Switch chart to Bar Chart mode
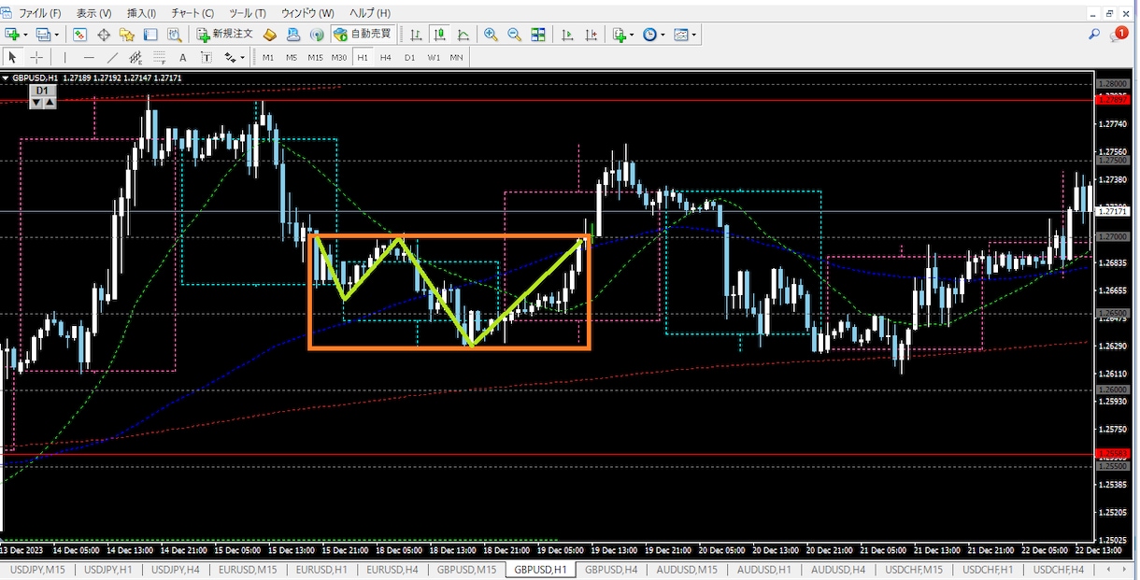The image size is (1140, 580). (416, 35)
